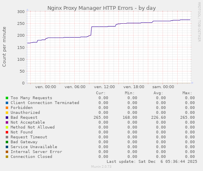Click the 150 y-axis tick label
203x171 pixels.
tap(21, 47)
